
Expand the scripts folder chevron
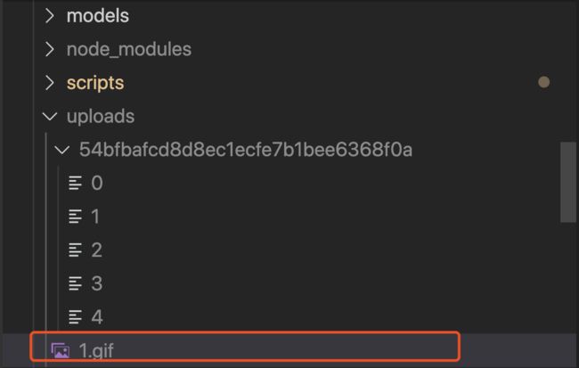pos(50,83)
